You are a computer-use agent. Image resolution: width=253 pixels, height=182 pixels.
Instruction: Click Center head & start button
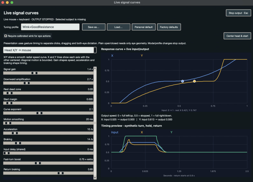pos(237,36)
